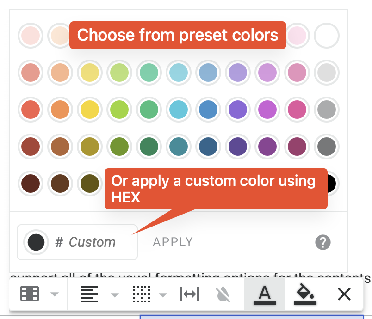Open the fill color paint bucket
This screenshot has height=319, width=372.
tap(305, 294)
